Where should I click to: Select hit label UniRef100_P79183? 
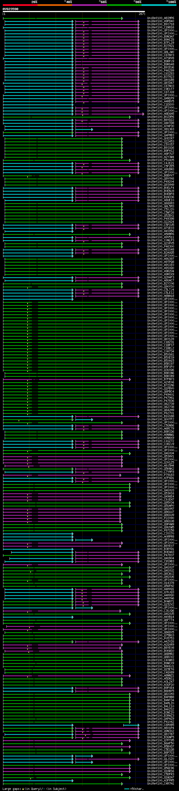(x=161, y=475)
